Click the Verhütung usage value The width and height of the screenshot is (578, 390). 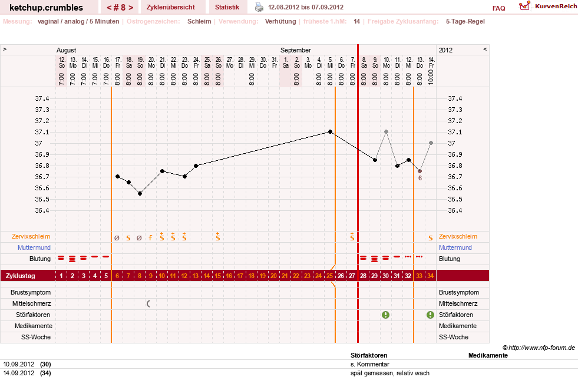[280, 21]
